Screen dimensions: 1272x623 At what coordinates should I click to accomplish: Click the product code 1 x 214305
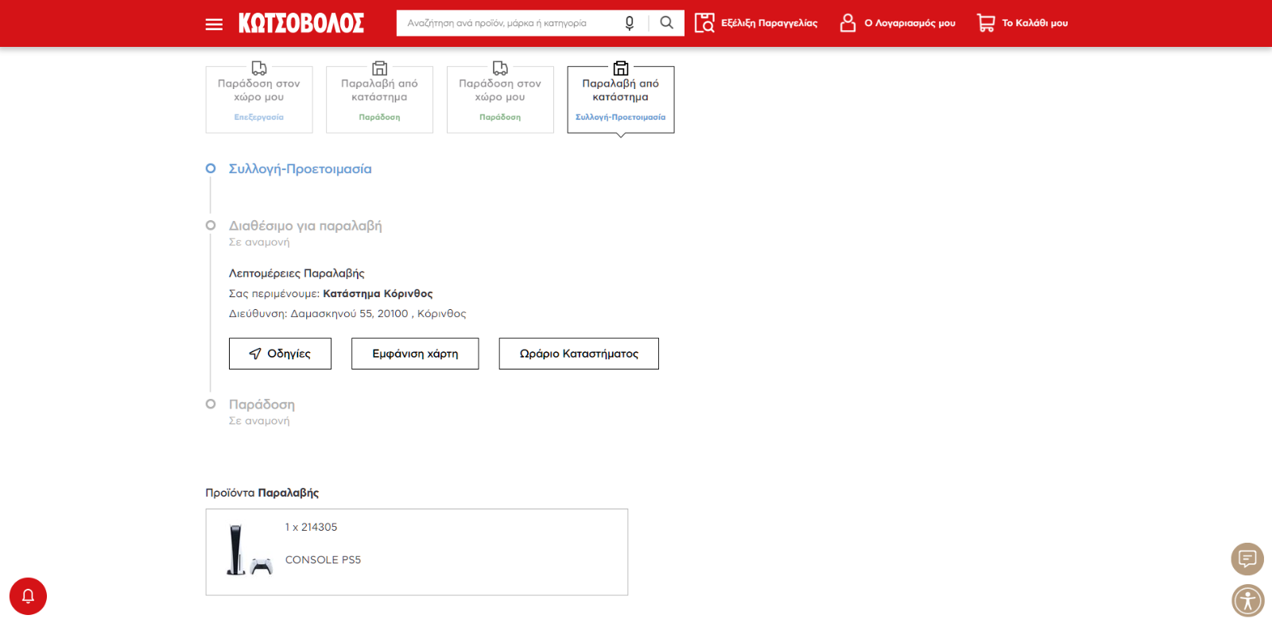tap(311, 528)
